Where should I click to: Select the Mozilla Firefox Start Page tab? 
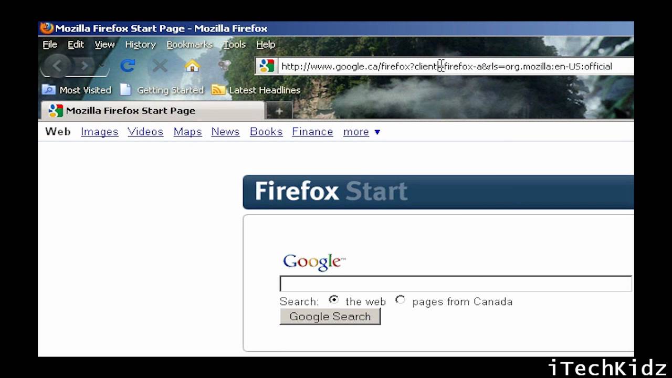(152, 111)
